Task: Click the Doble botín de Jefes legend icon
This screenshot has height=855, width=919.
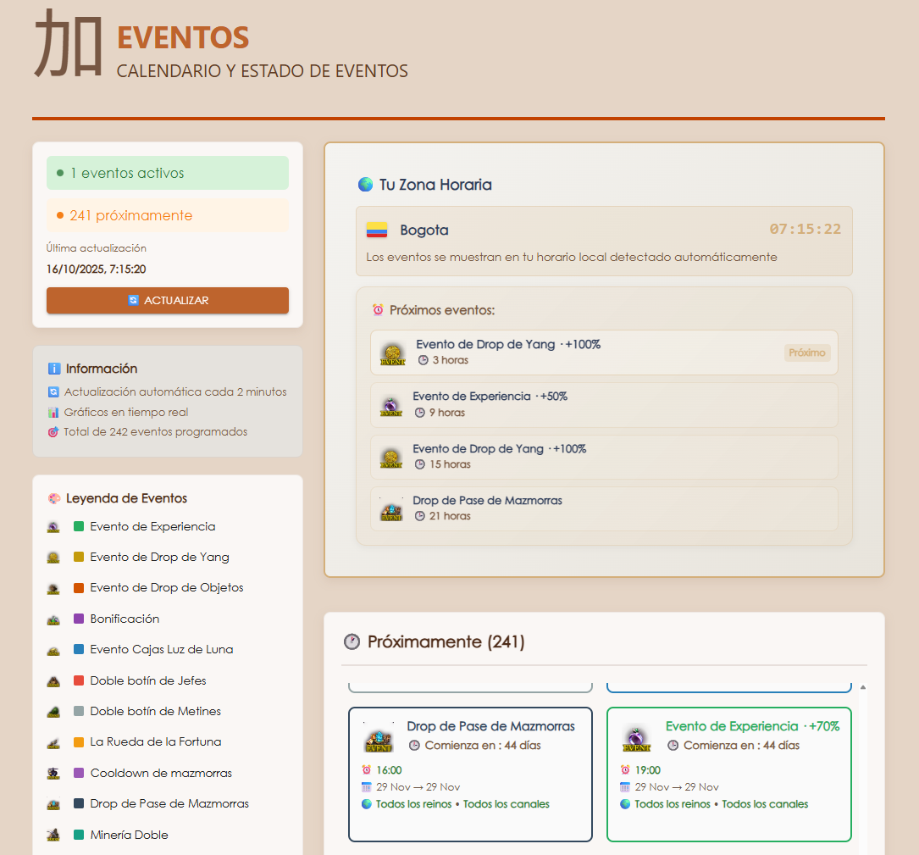Action: pos(53,681)
